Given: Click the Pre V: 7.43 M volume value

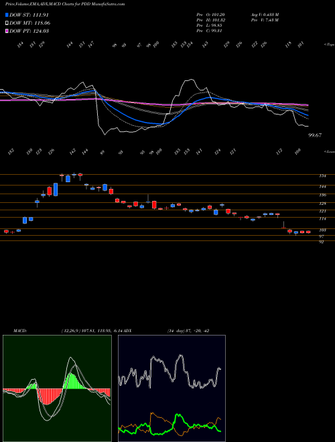Looking at the screenshot, I should click(265, 20).
